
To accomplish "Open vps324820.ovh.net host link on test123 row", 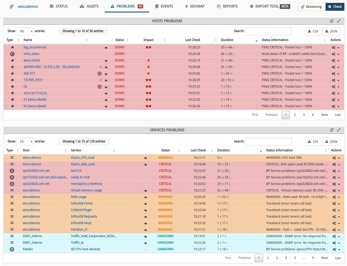I will point(36,171).
